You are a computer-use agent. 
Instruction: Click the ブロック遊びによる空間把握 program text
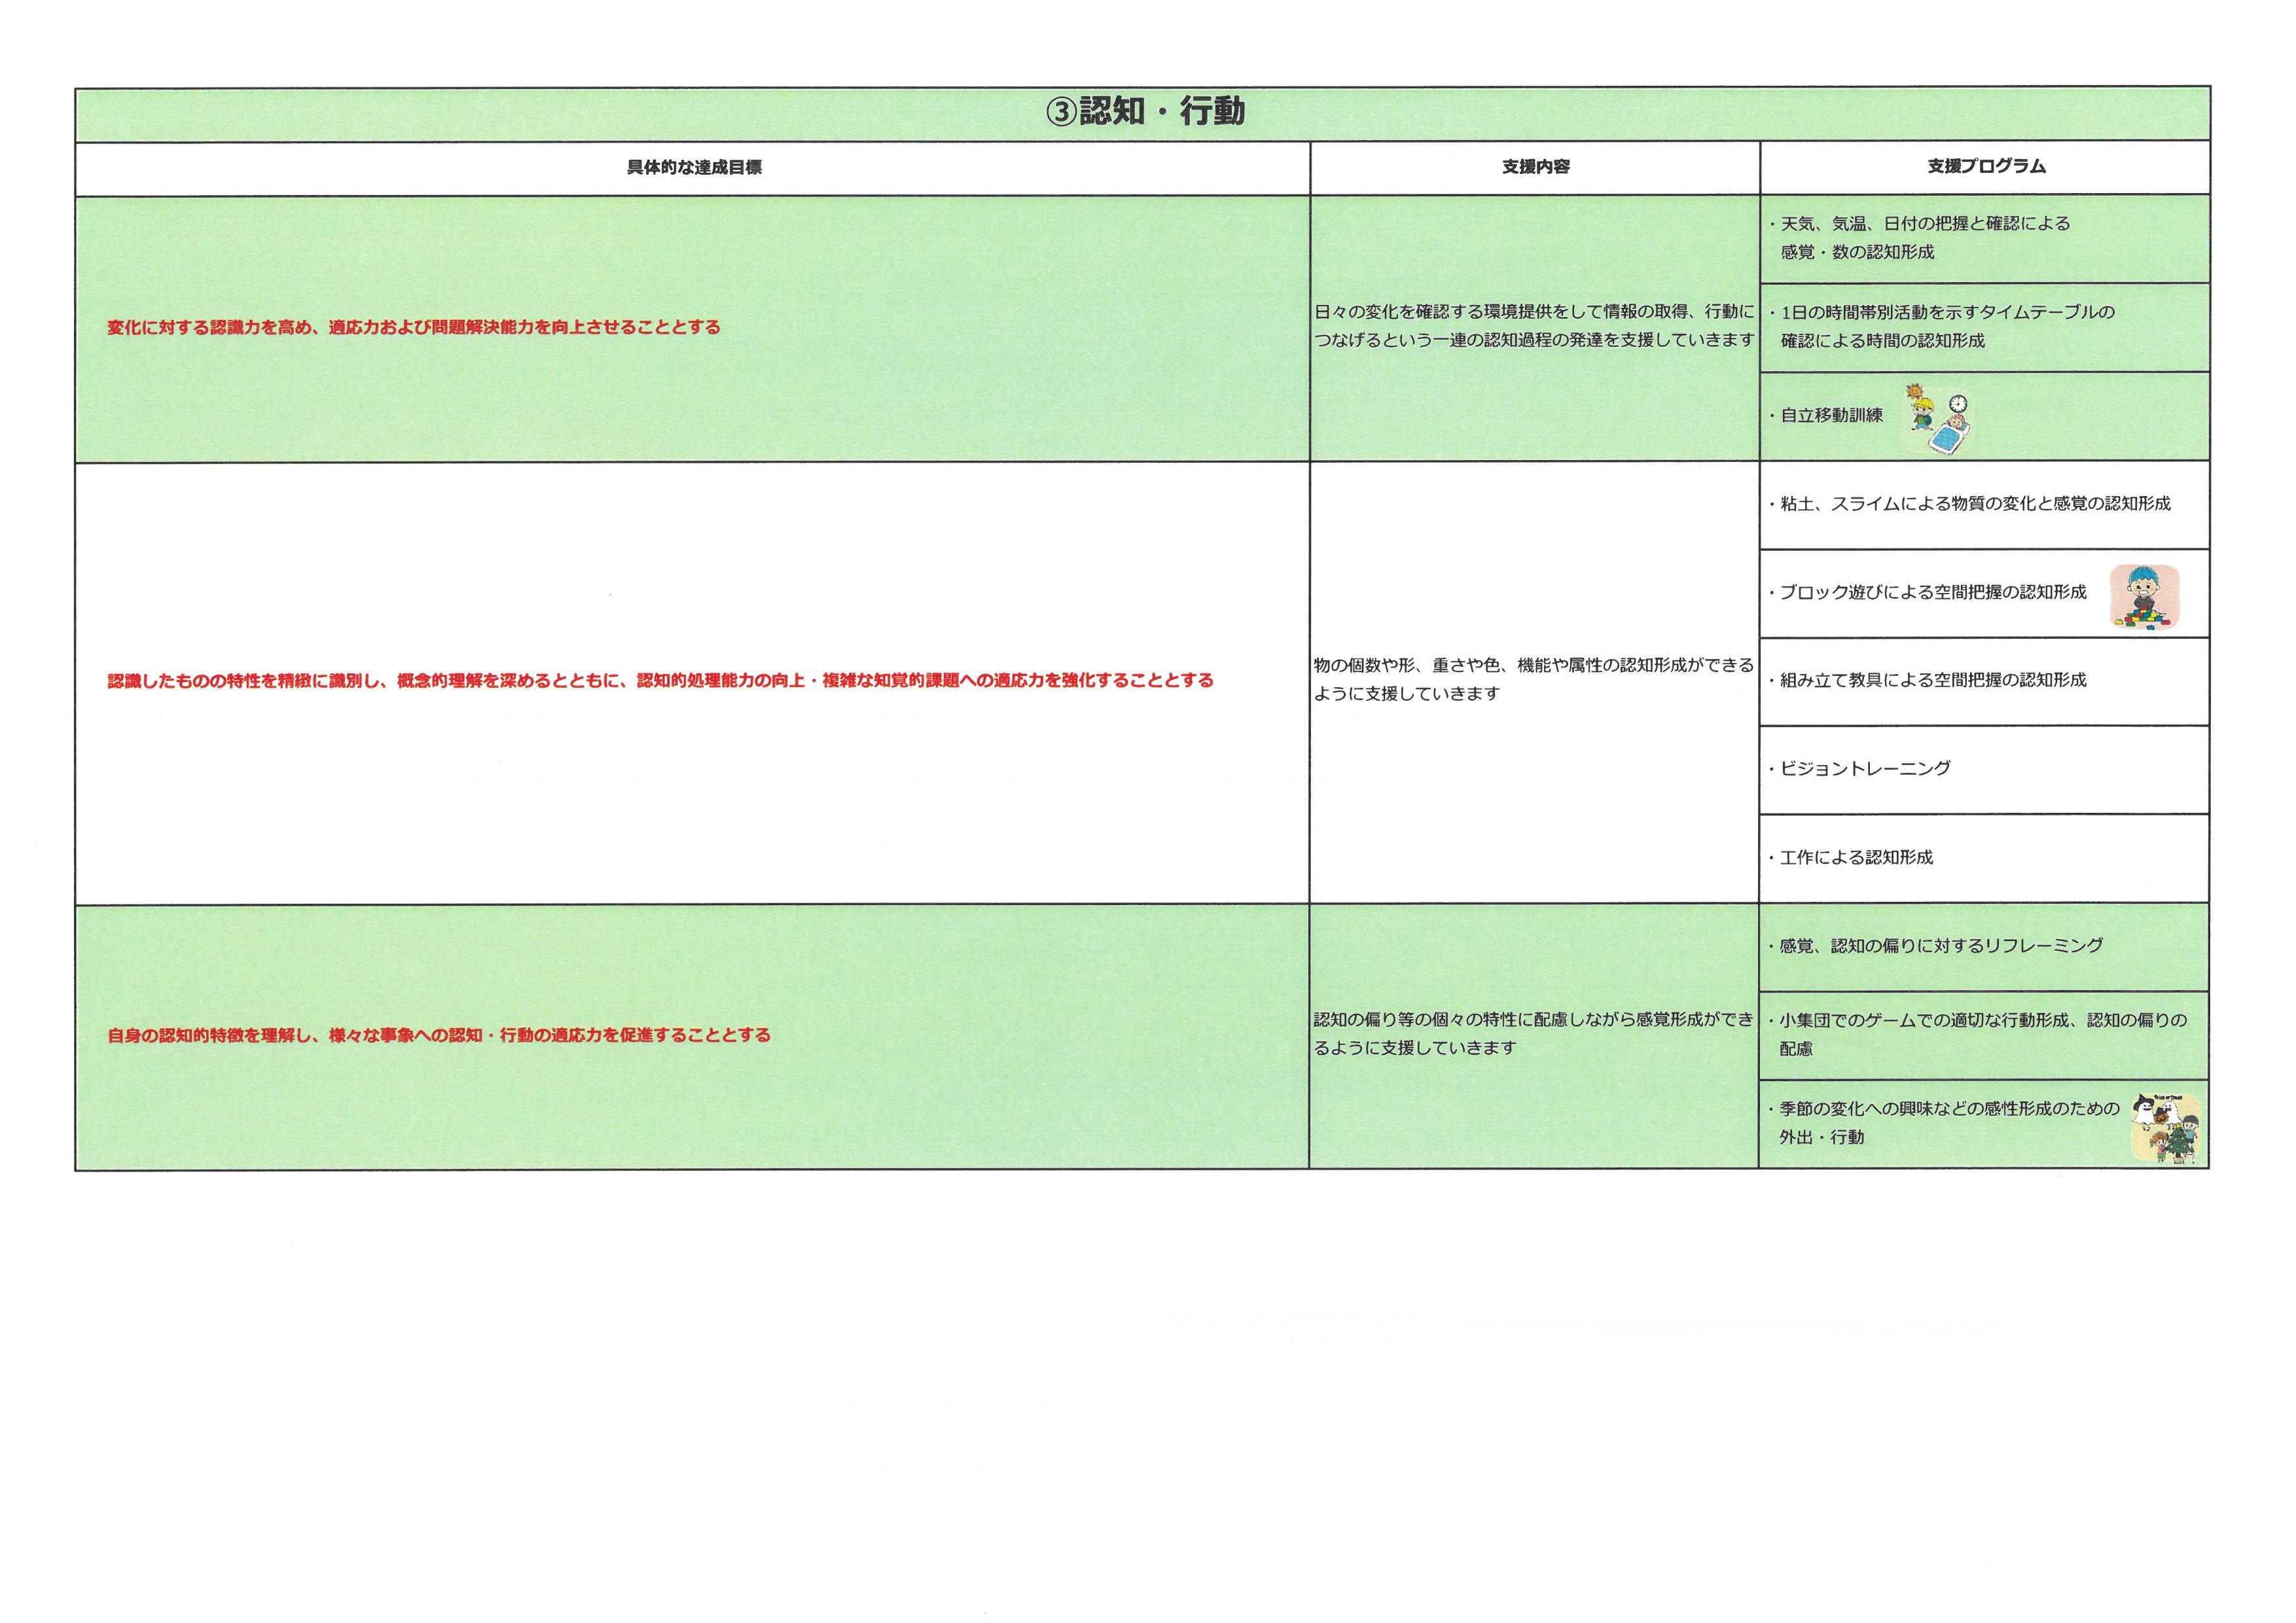click(1932, 593)
